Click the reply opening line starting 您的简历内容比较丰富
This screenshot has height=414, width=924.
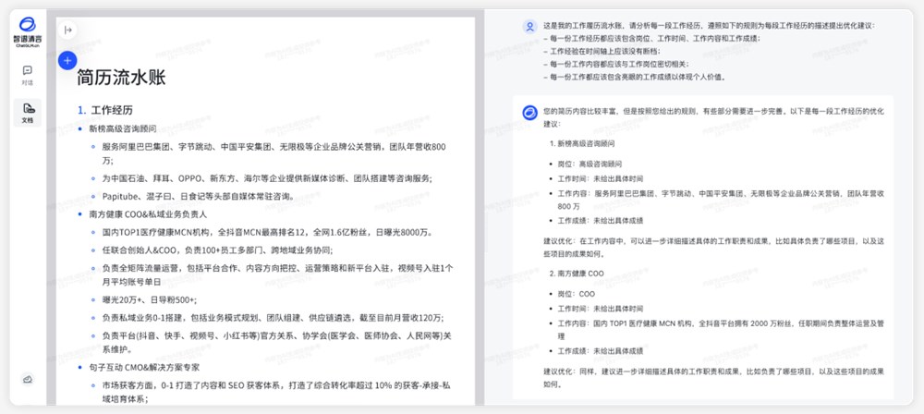tap(713, 117)
